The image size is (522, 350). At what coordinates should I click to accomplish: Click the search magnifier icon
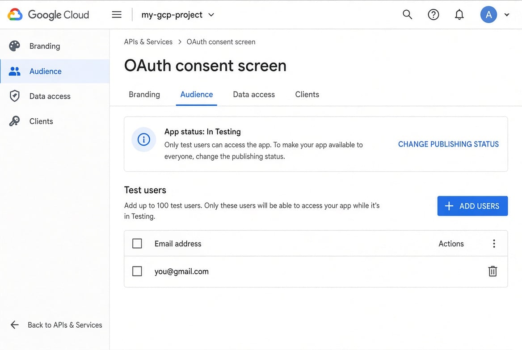[x=407, y=14]
